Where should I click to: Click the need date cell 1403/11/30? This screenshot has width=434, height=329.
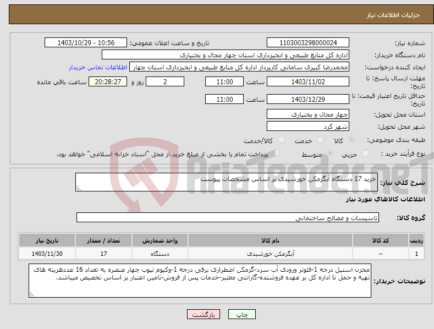[x=47, y=254]
